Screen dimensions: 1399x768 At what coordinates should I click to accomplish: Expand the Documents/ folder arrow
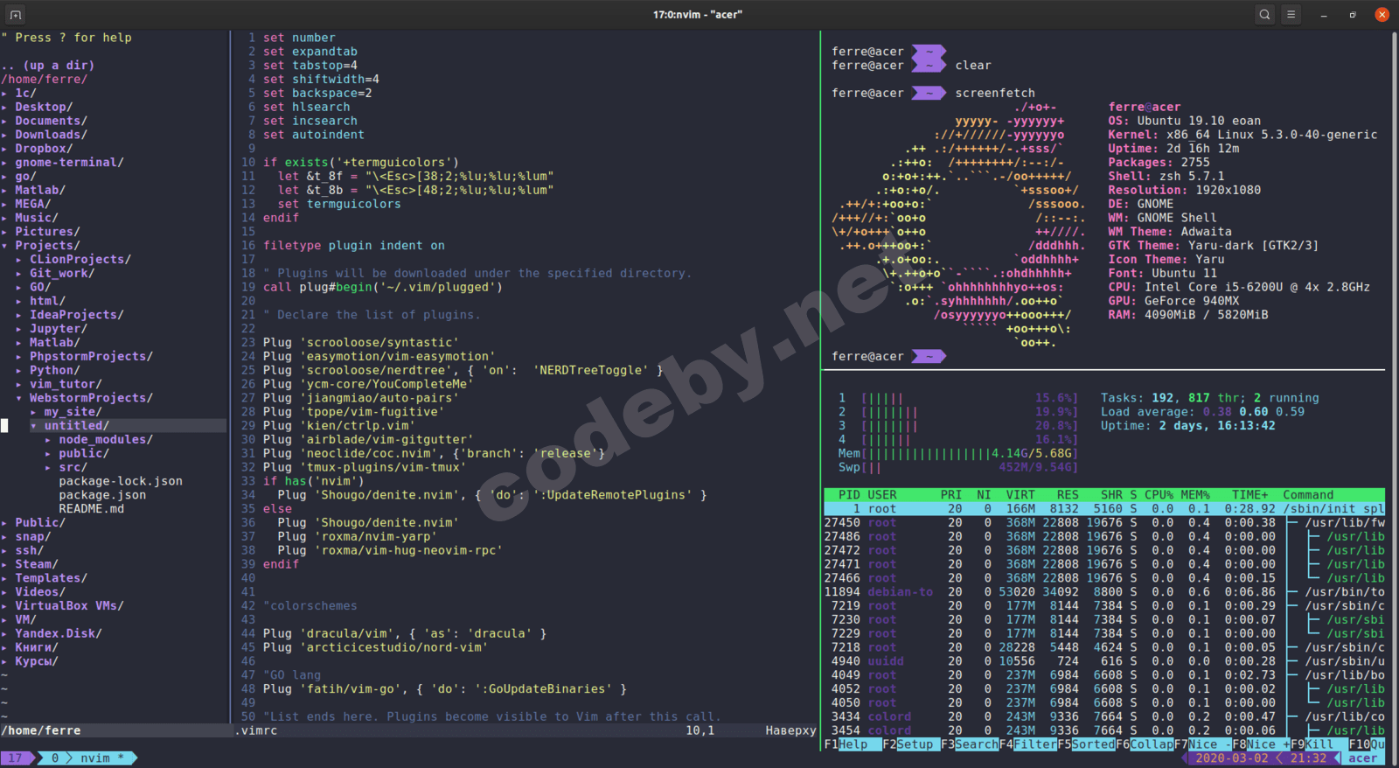tap(4, 121)
